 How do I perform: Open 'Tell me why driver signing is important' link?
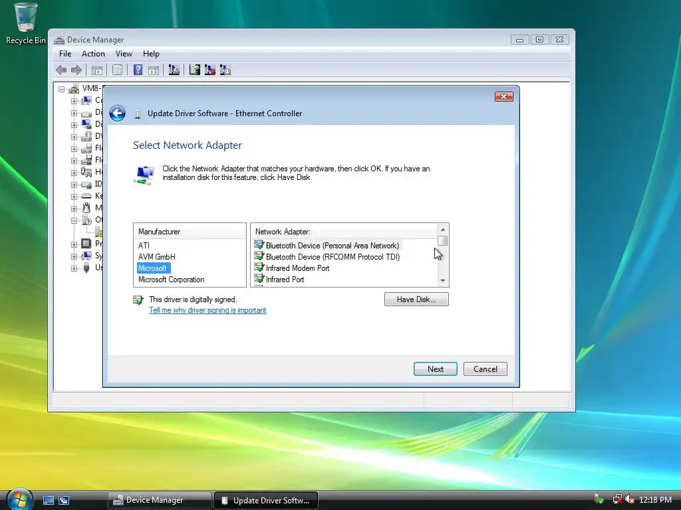point(207,310)
